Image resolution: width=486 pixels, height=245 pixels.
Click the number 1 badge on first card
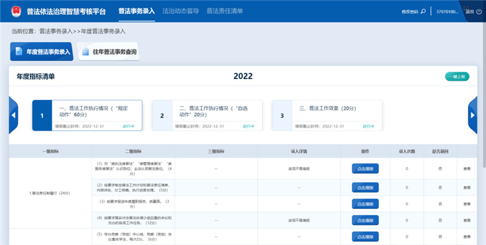(42, 116)
